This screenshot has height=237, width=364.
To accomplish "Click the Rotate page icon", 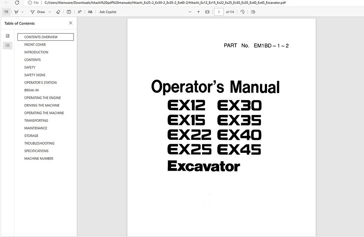I will tap(242, 12).
